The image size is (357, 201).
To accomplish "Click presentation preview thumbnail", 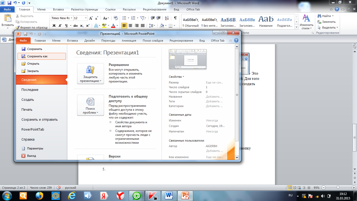I will tap(188, 59).
